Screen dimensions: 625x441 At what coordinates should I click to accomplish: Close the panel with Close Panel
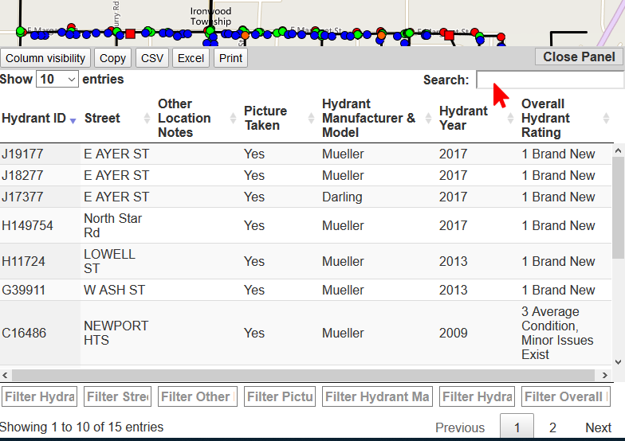[x=579, y=57]
